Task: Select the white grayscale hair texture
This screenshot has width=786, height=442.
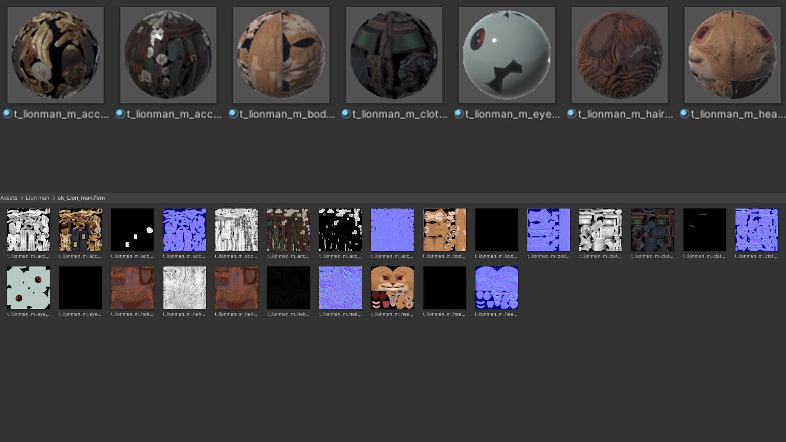Action: pos(185,288)
